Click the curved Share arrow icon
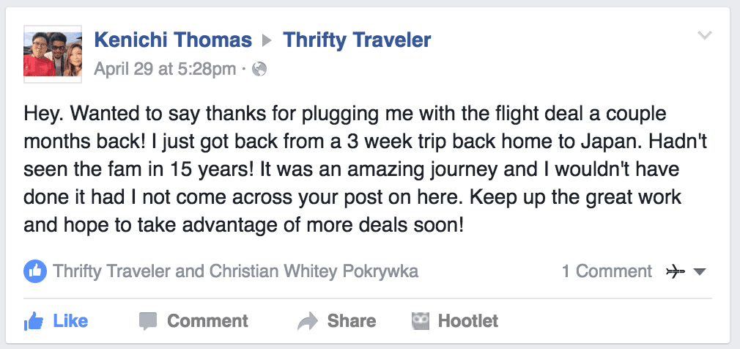 pos(307,320)
